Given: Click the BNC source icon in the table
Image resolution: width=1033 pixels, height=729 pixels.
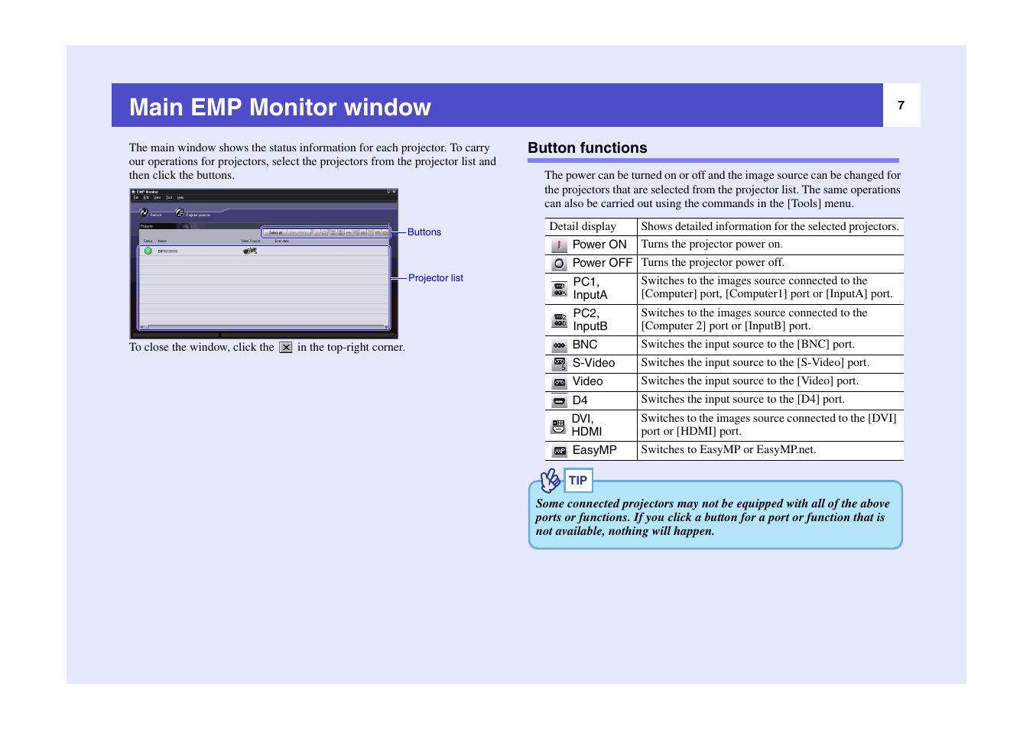Looking at the screenshot, I should (x=560, y=345).
